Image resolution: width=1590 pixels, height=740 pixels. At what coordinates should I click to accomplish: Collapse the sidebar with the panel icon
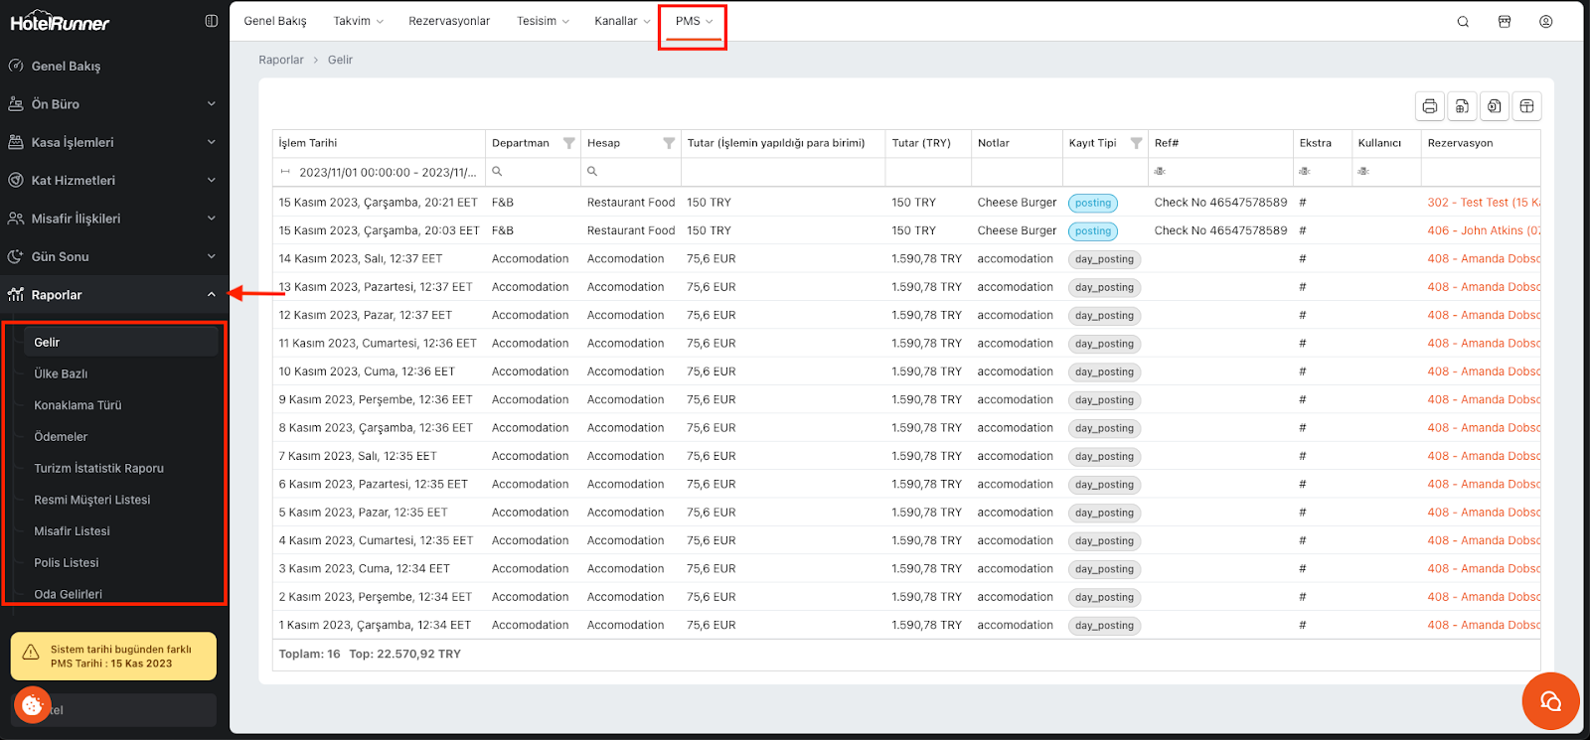pos(211,21)
